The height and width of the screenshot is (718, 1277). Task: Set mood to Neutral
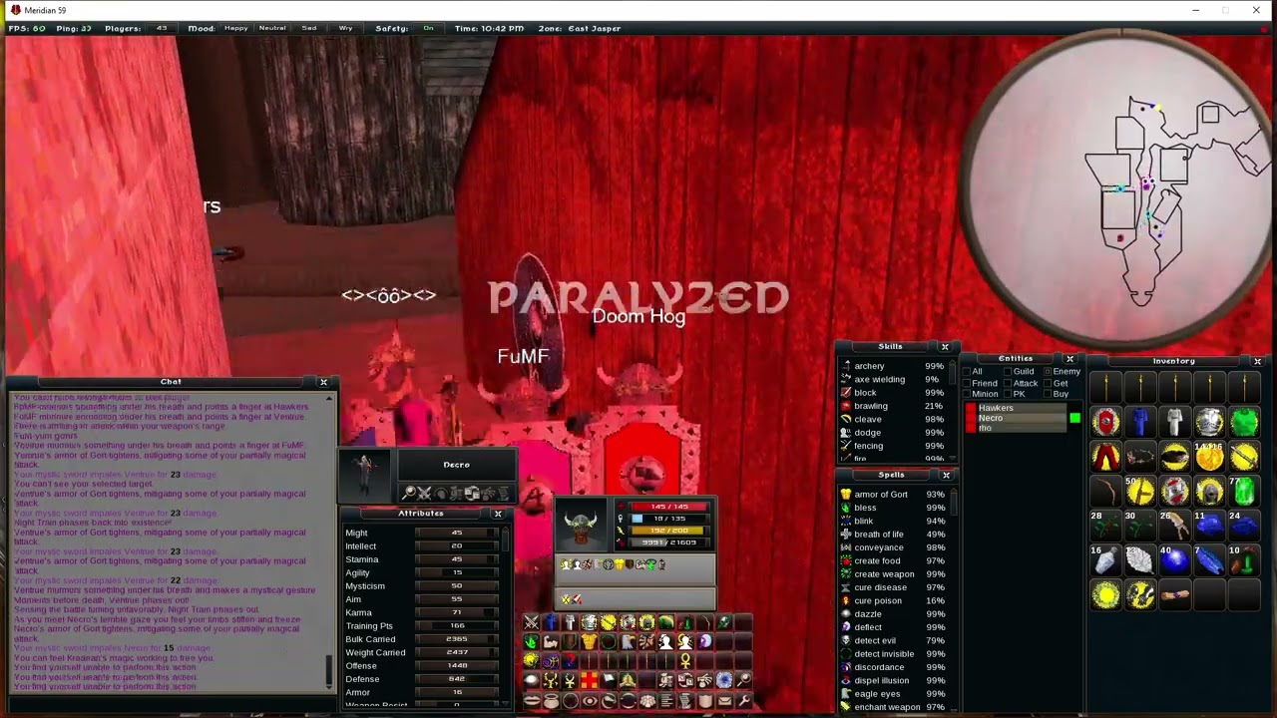272,28
